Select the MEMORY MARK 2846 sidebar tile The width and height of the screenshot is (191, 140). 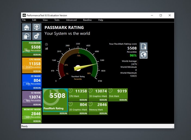32,113
